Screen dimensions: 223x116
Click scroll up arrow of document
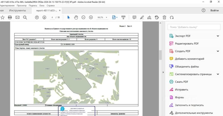(160, 23)
